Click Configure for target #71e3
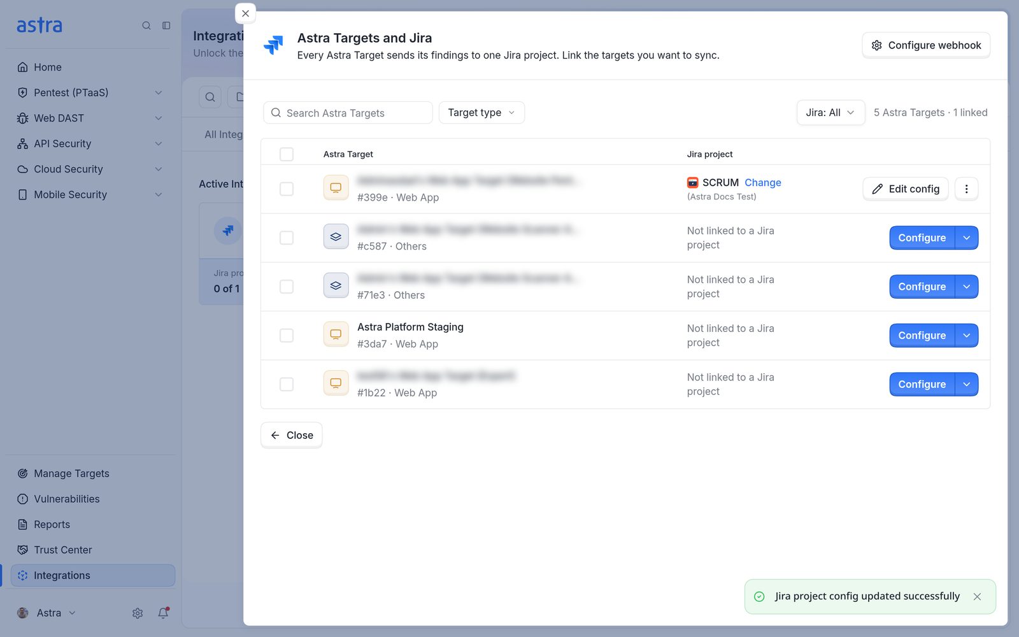This screenshot has height=637, width=1019. coord(922,287)
